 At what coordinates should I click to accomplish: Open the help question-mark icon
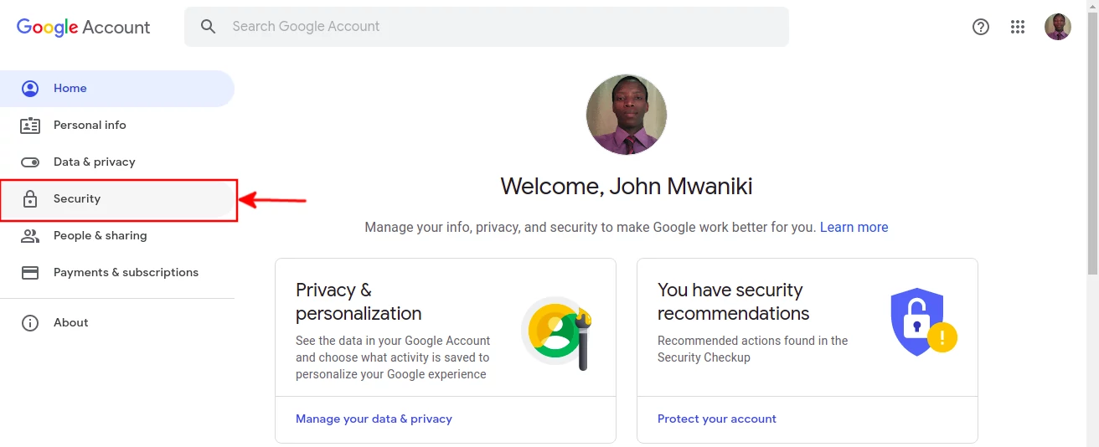click(981, 27)
